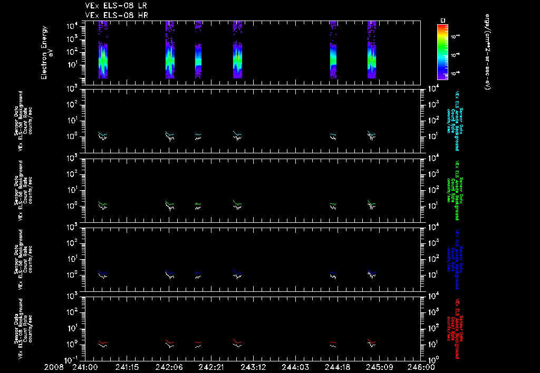Click the "241:00" time tick label
Screen dimensions: 540x373
pyautogui.click(x=85, y=368)
